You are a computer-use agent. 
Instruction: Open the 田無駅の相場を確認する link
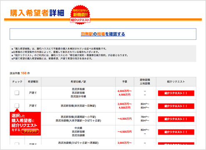point(103,34)
